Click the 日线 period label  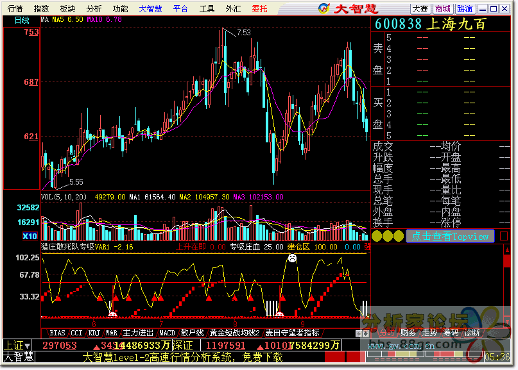coord(22,21)
